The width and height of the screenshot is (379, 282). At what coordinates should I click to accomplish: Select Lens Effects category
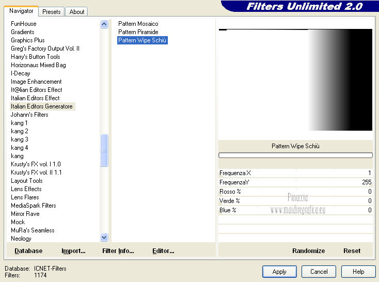pos(26,189)
